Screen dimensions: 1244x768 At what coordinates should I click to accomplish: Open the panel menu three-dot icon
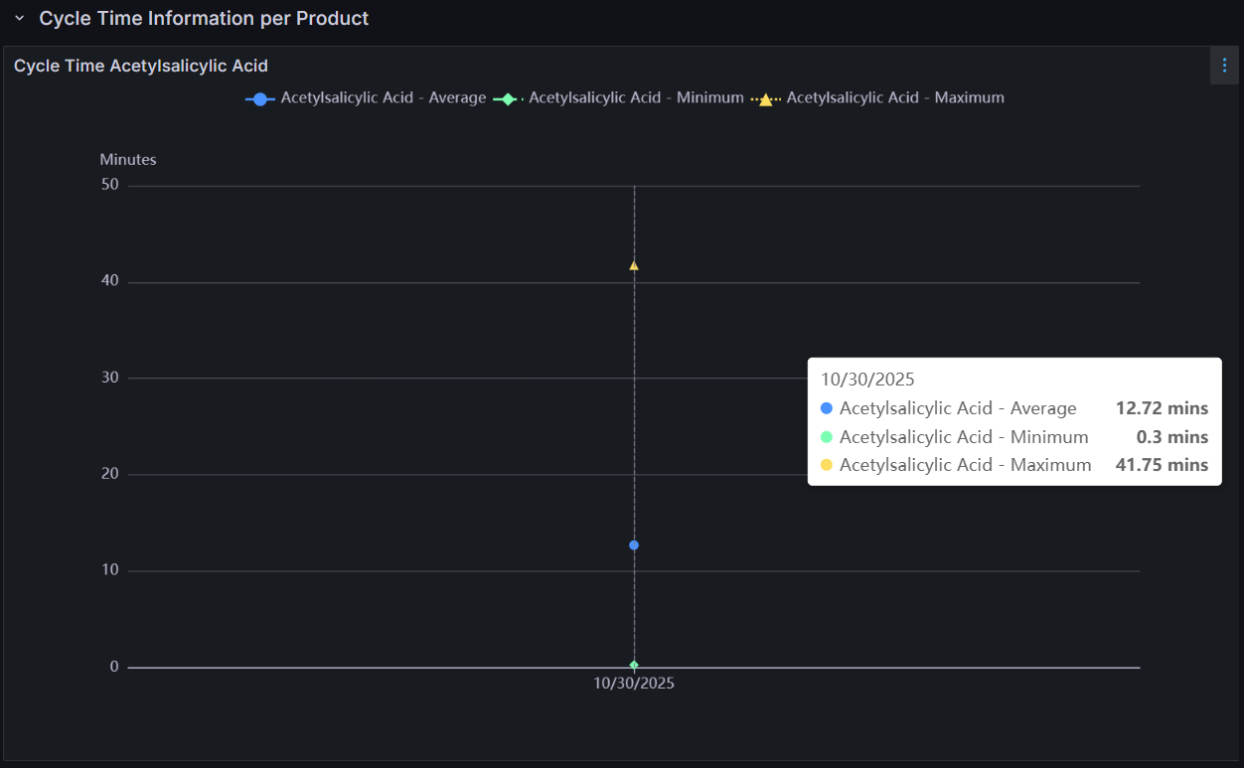[x=1224, y=66]
